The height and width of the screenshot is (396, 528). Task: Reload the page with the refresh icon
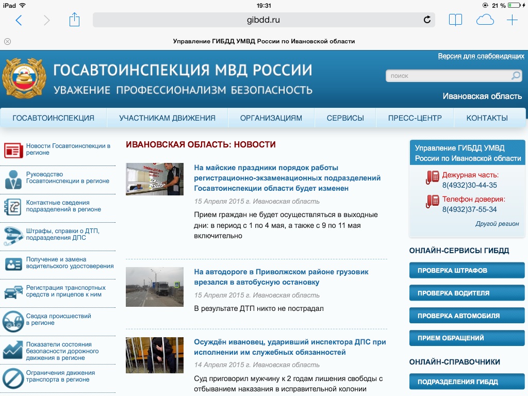pyautogui.click(x=427, y=20)
